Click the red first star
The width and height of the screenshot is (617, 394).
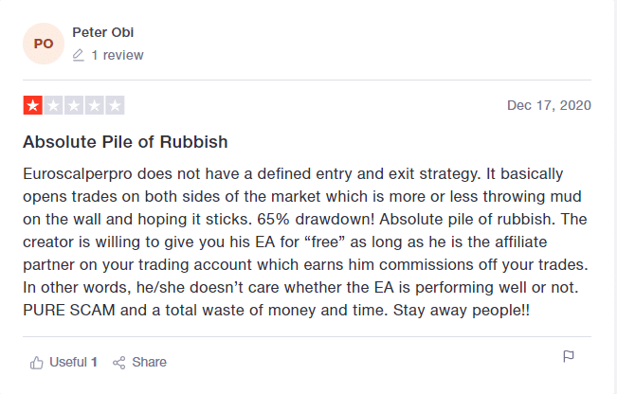[x=33, y=105]
